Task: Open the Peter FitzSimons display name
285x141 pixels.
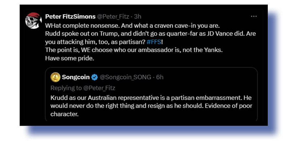Action: [x=70, y=16]
